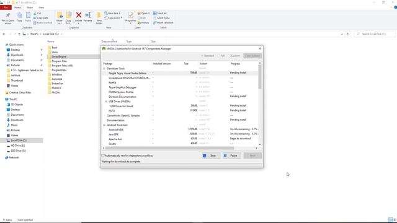The width and height of the screenshot is (397, 223).
Task: Go back with Explorer back arrow
Action: point(4,34)
